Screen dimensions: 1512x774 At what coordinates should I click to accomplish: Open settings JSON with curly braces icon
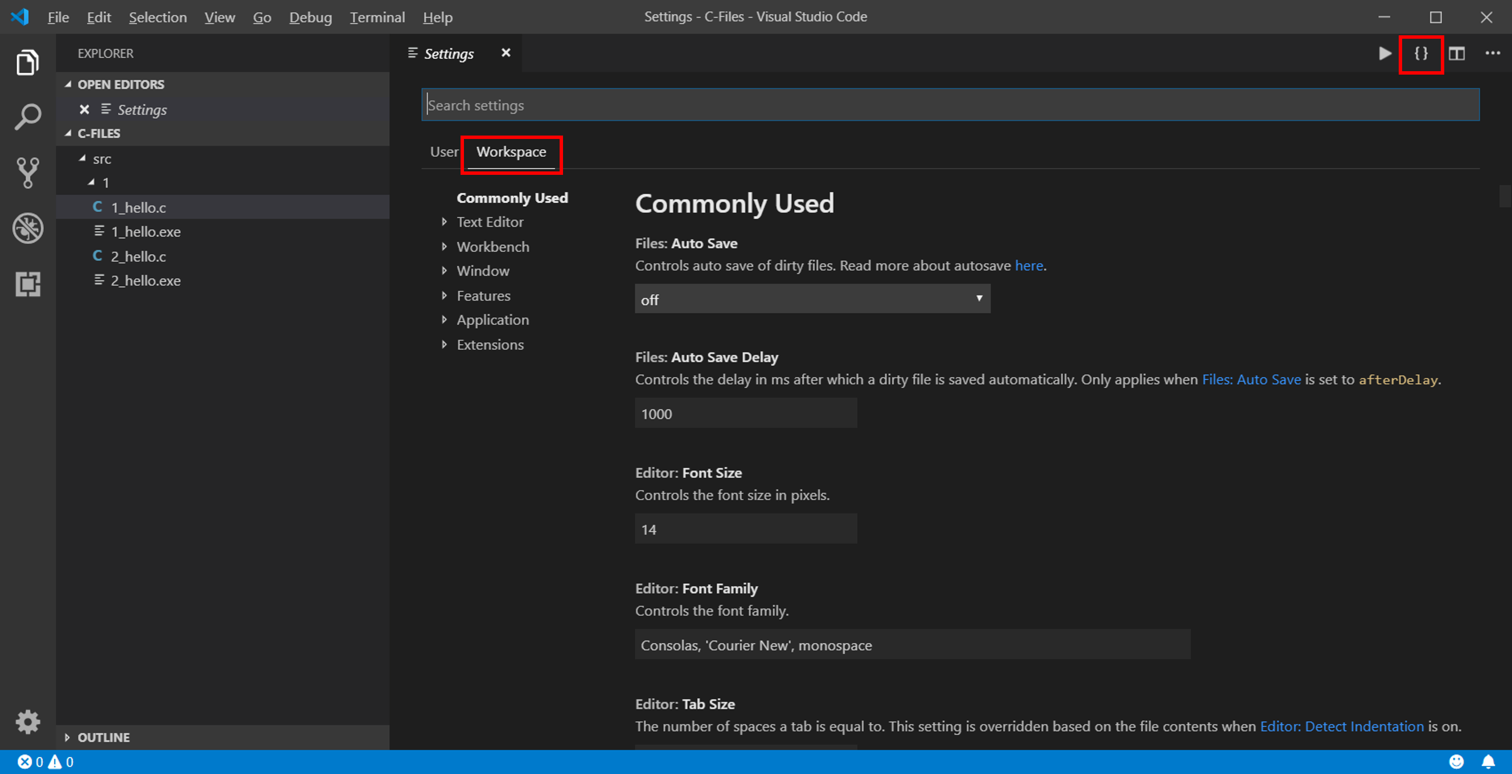pyautogui.click(x=1420, y=54)
